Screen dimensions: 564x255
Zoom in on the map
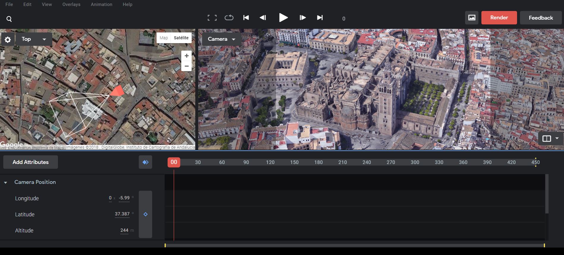pos(186,56)
